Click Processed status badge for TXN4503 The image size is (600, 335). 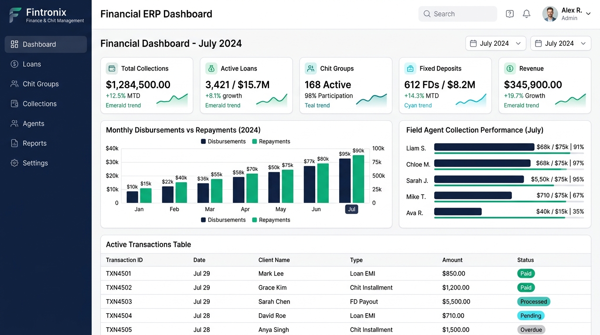click(534, 301)
